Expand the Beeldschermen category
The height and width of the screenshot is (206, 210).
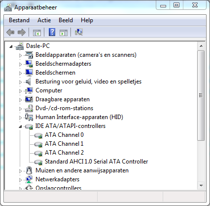point(20,73)
